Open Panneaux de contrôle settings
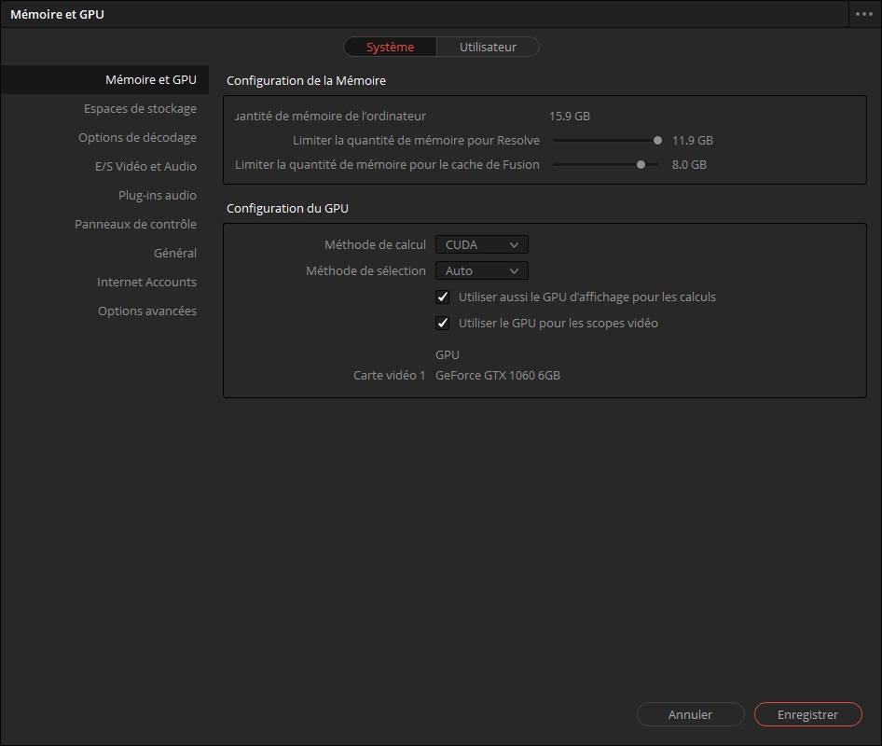This screenshot has width=882, height=746. pyautogui.click(x=135, y=225)
